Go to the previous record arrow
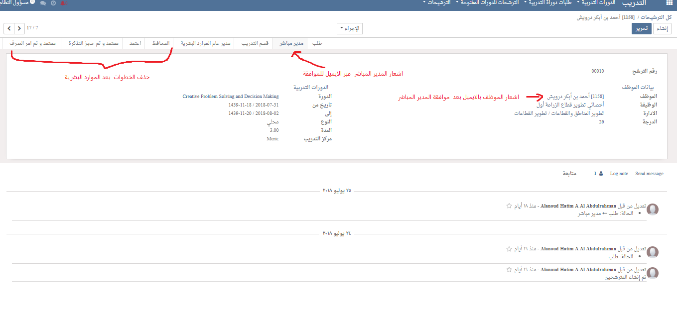Image resolution: width=677 pixels, height=314 pixels. coord(9,28)
